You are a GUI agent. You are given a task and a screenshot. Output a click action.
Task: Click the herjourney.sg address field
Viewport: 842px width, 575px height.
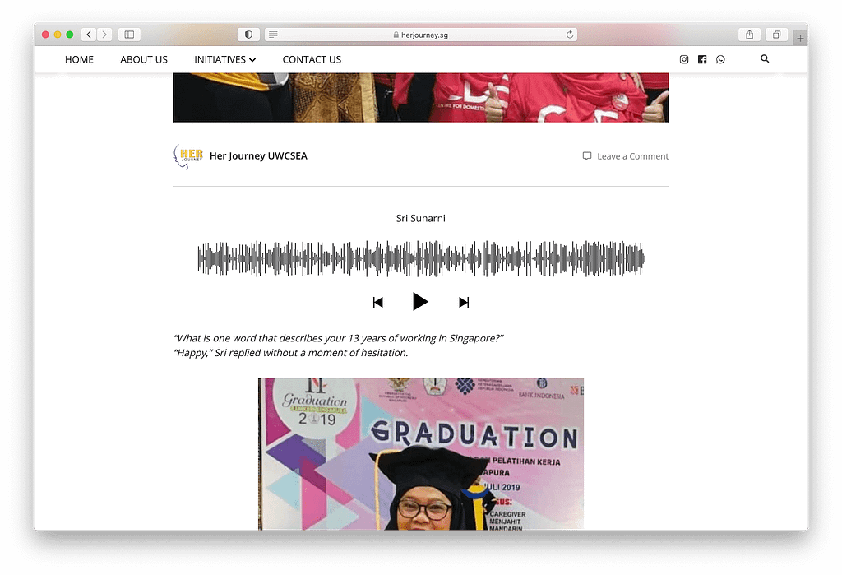pyautogui.click(x=421, y=35)
